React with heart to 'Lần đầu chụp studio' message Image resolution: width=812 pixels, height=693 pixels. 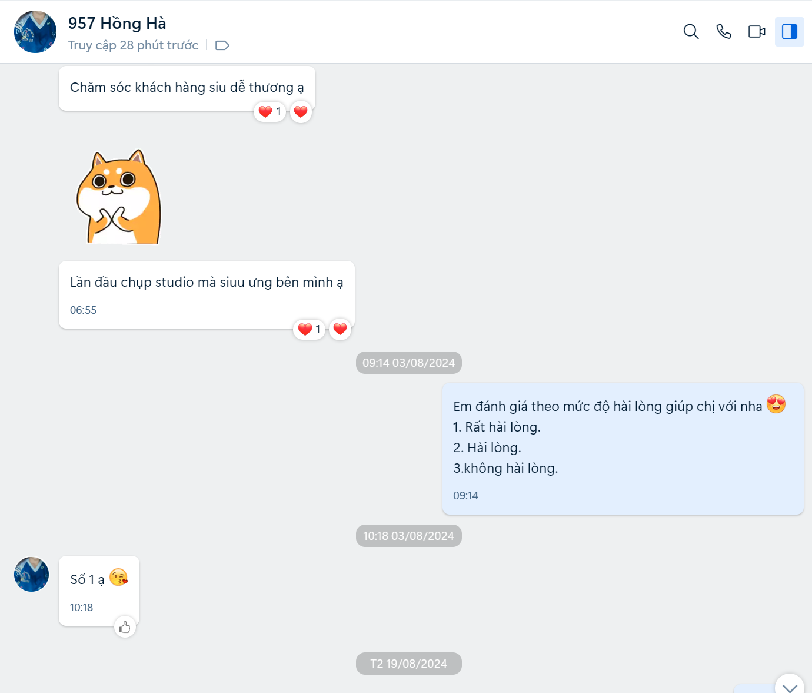pos(340,329)
